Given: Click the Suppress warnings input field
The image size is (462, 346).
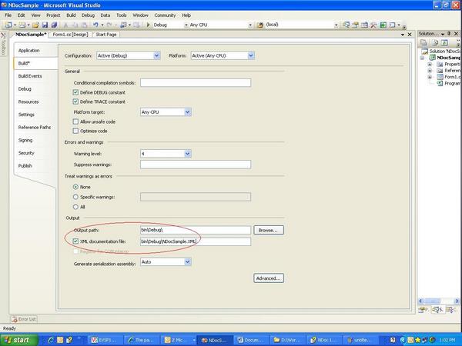Looking at the screenshot, I should pyautogui.click(x=196, y=165).
